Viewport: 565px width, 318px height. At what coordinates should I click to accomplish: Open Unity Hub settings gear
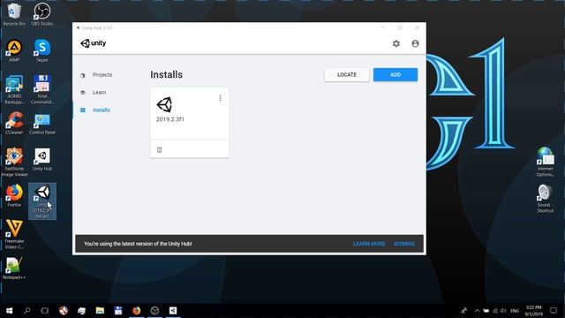(x=396, y=43)
